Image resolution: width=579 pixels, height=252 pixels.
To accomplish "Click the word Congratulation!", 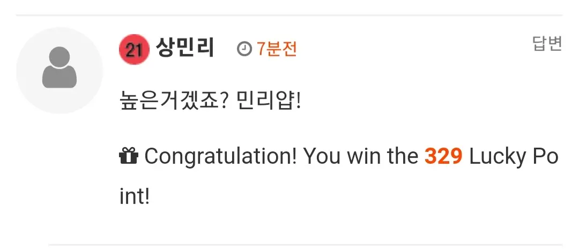I will click(x=220, y=157).
